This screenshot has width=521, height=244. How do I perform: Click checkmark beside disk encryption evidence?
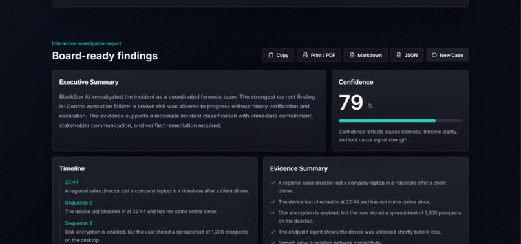(273, 213)
